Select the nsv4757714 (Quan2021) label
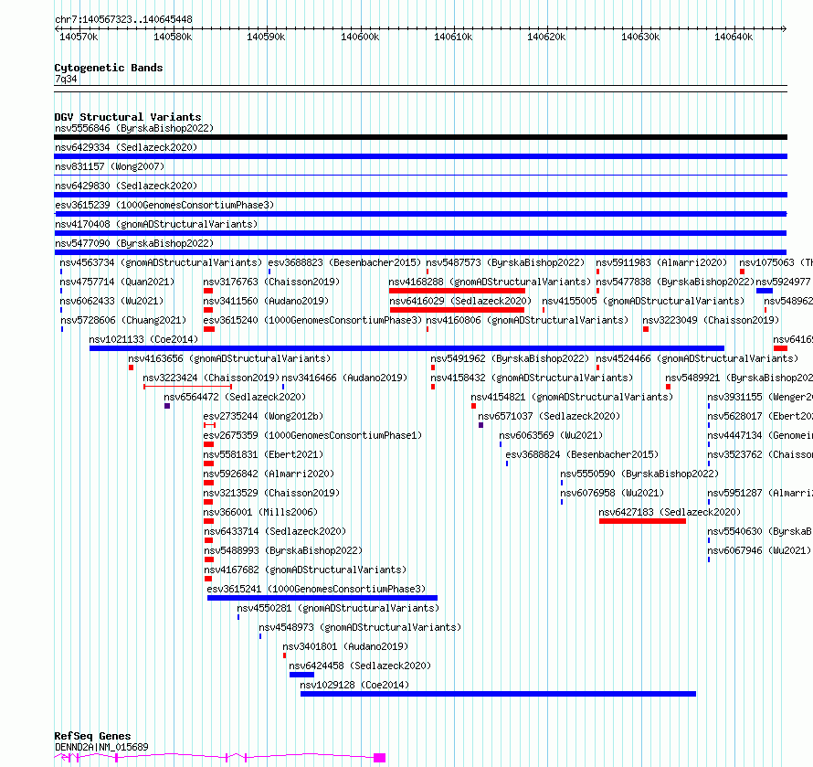 (x=117, y=282)
